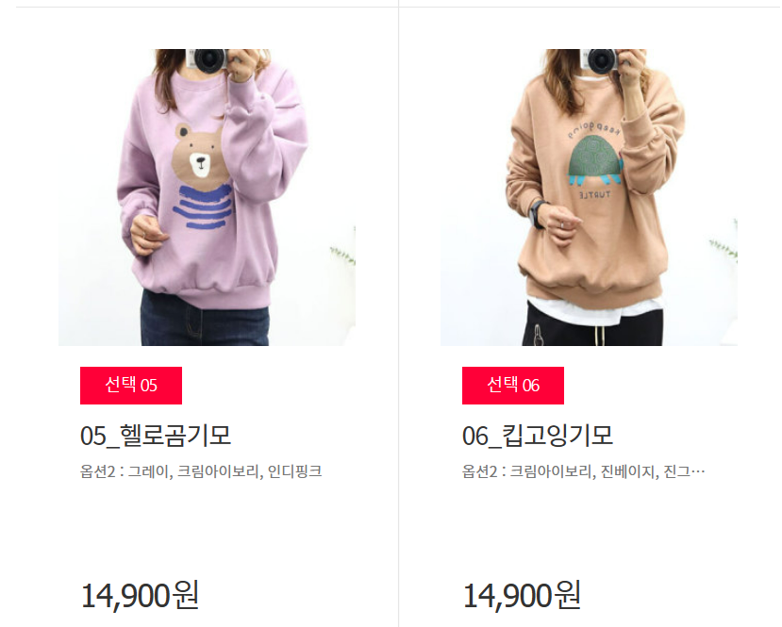Click the 옵션2 text listing 그레이, 크림아이보리, 인디핑크
Viewport: 782px width, 627px height.
point(201,471)
